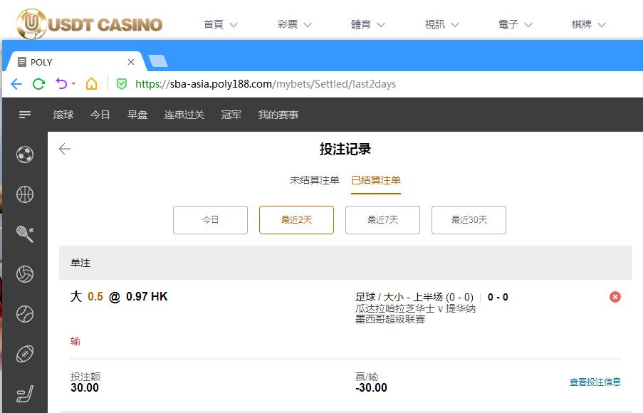643x413 pixels.
Task: Filter bets by 最近2天
Action: coord(296,220)
